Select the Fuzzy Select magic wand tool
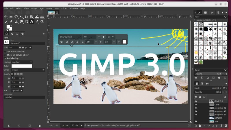Screen dimensions: 231x130 coord(21,17)
